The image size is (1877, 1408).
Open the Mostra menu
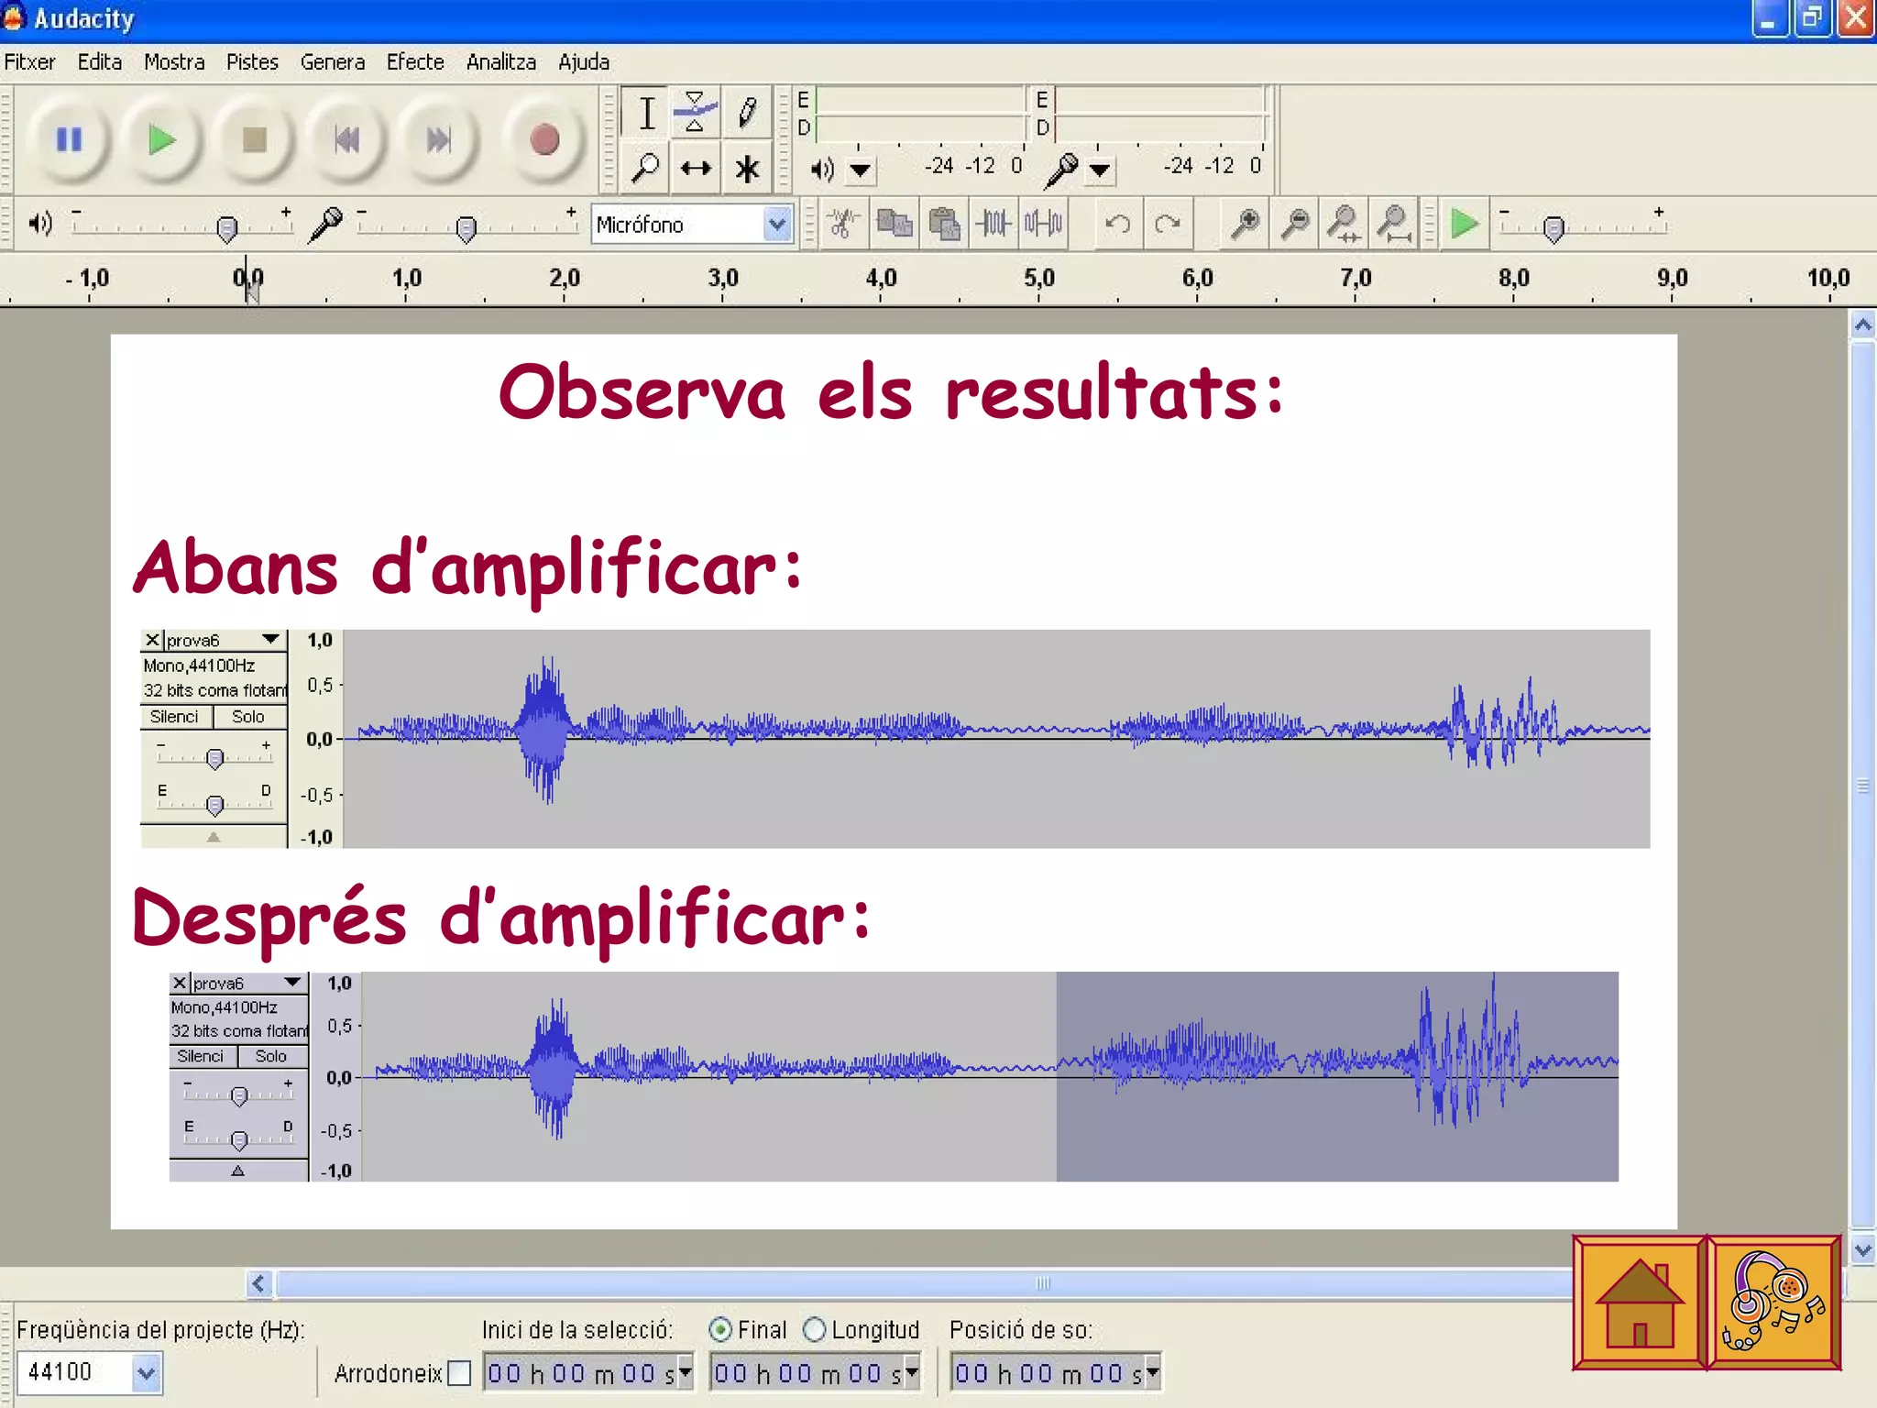coord(174,62)
